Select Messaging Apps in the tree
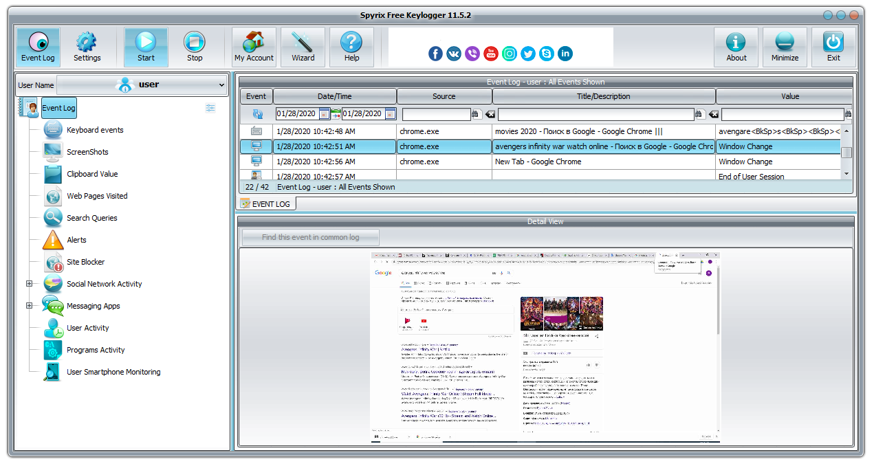The image size is (874, 466). click(x=93, y=306)
